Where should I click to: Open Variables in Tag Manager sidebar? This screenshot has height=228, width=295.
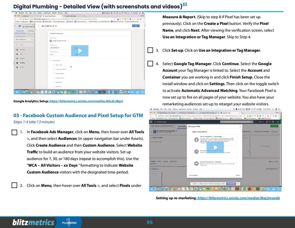tap(20, 63)
